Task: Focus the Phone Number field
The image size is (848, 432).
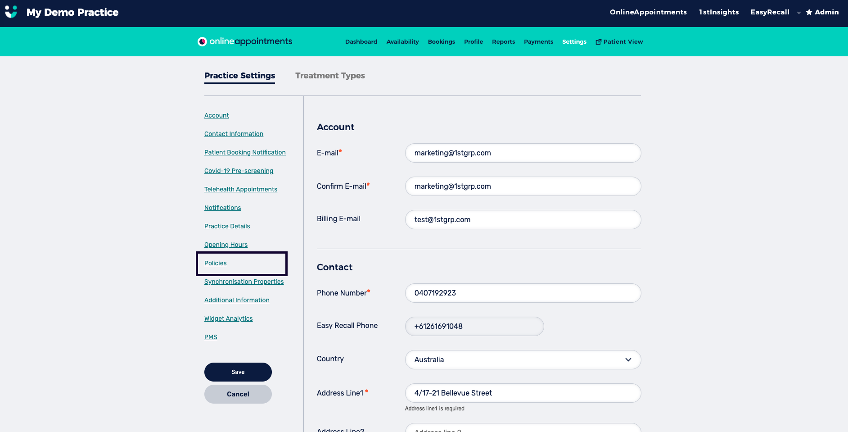Action: coord(523,293)
